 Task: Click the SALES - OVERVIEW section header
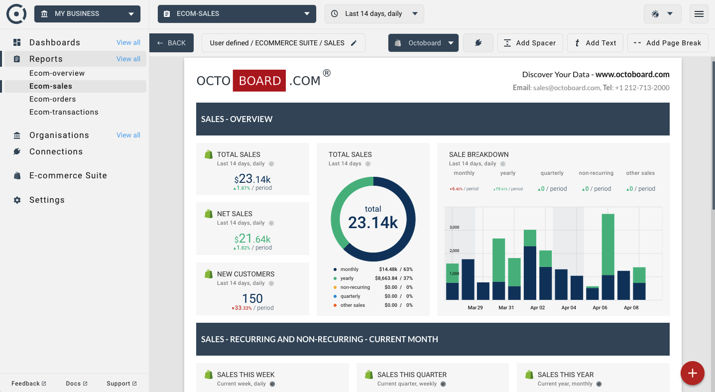[433, 119]
